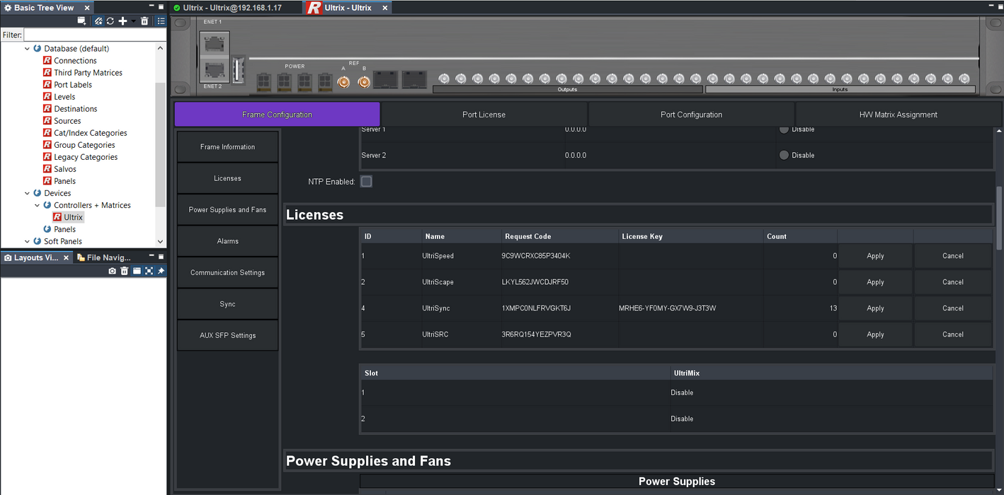Viewport: 1004px width, 495px height.
Task: Collapse the Devices tree node
Action: point(28,193)
